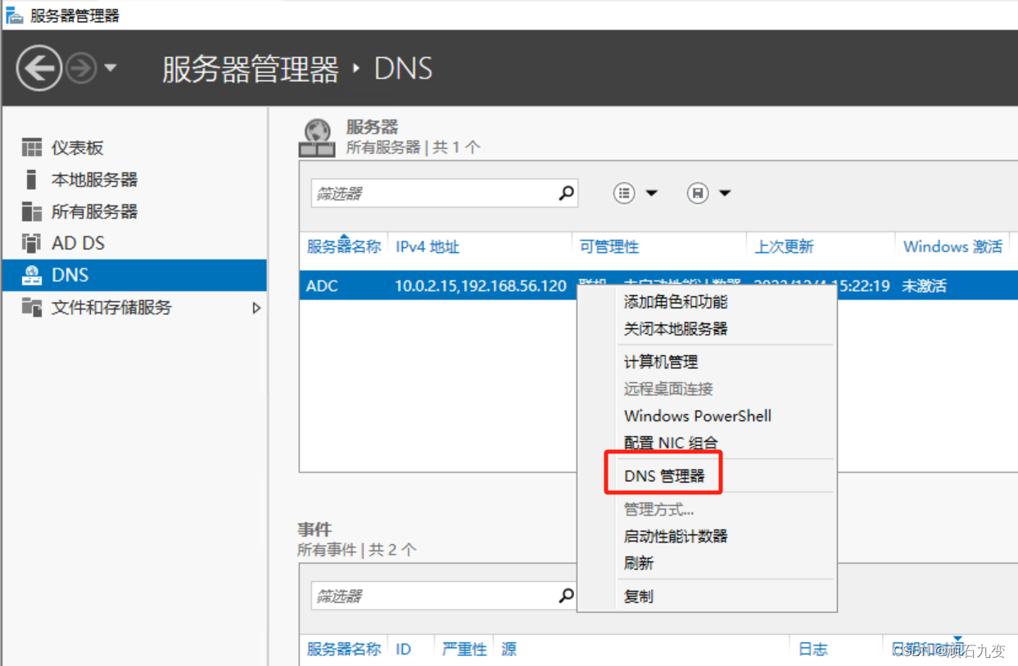Screen dimensions: 1018x666
Task: Select 配置 NIC 组合 menu entry
Action: (671, 443)
